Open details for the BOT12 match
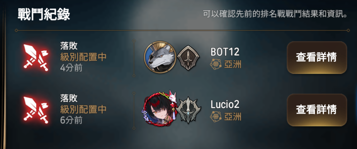 317,57
